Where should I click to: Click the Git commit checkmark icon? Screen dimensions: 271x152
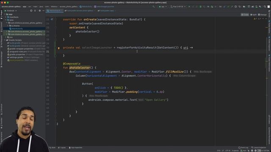[x=228, y=7]
